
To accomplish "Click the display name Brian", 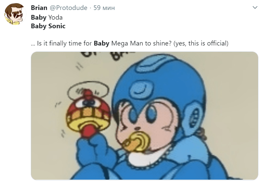I will (x=39, y=8).
